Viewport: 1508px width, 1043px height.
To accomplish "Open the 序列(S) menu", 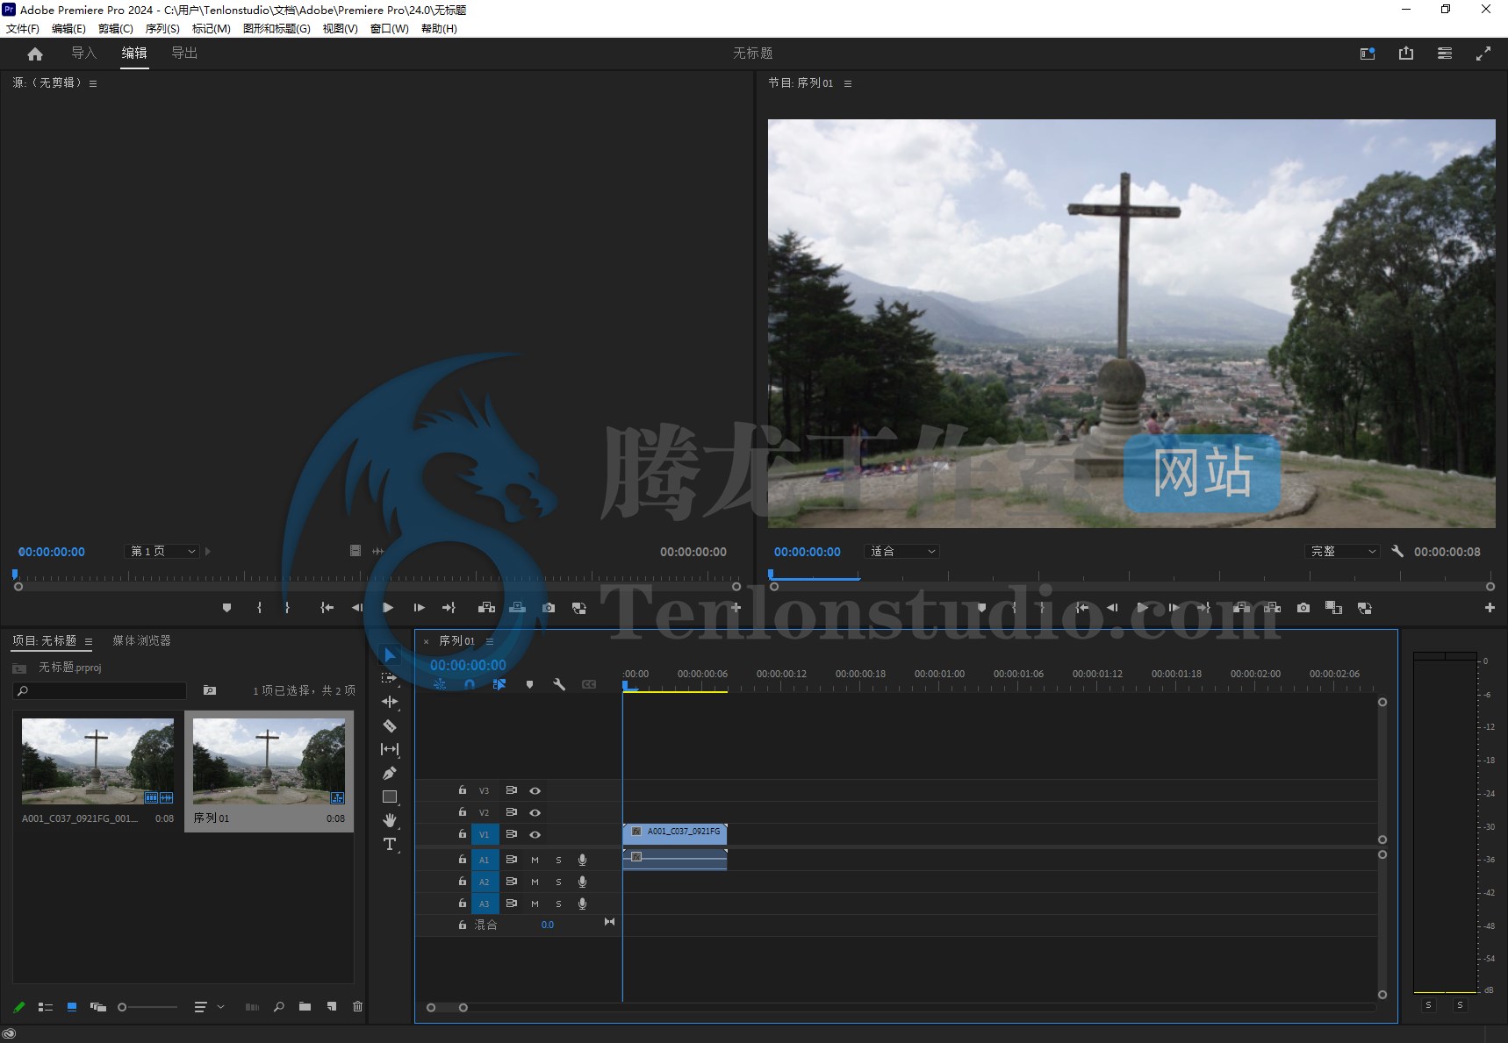I will coord(162,29).
